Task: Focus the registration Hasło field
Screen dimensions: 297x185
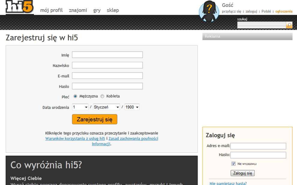Action: tap(107, 86)
